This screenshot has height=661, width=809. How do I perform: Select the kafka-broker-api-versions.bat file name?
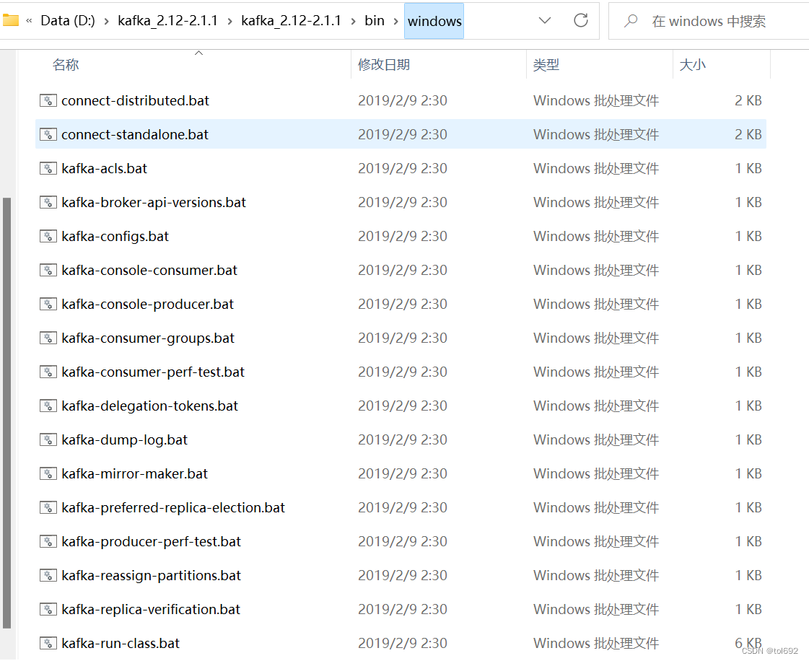pos(154,202)
